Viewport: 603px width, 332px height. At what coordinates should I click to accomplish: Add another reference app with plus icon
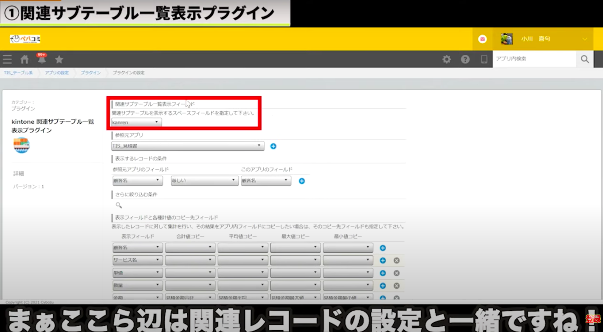pos(273,146)
